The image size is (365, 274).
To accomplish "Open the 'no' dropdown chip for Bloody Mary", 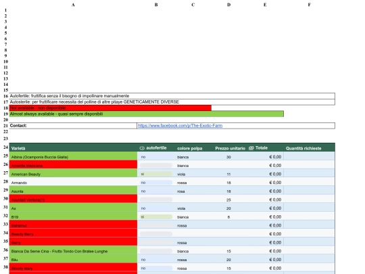I will 156,269.
